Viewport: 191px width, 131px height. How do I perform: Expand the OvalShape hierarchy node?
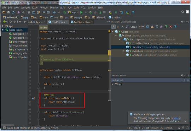click(x=123, y=51)
